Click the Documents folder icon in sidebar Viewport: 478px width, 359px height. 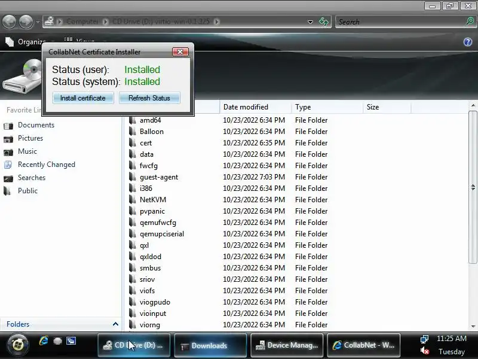click(8, 126)
